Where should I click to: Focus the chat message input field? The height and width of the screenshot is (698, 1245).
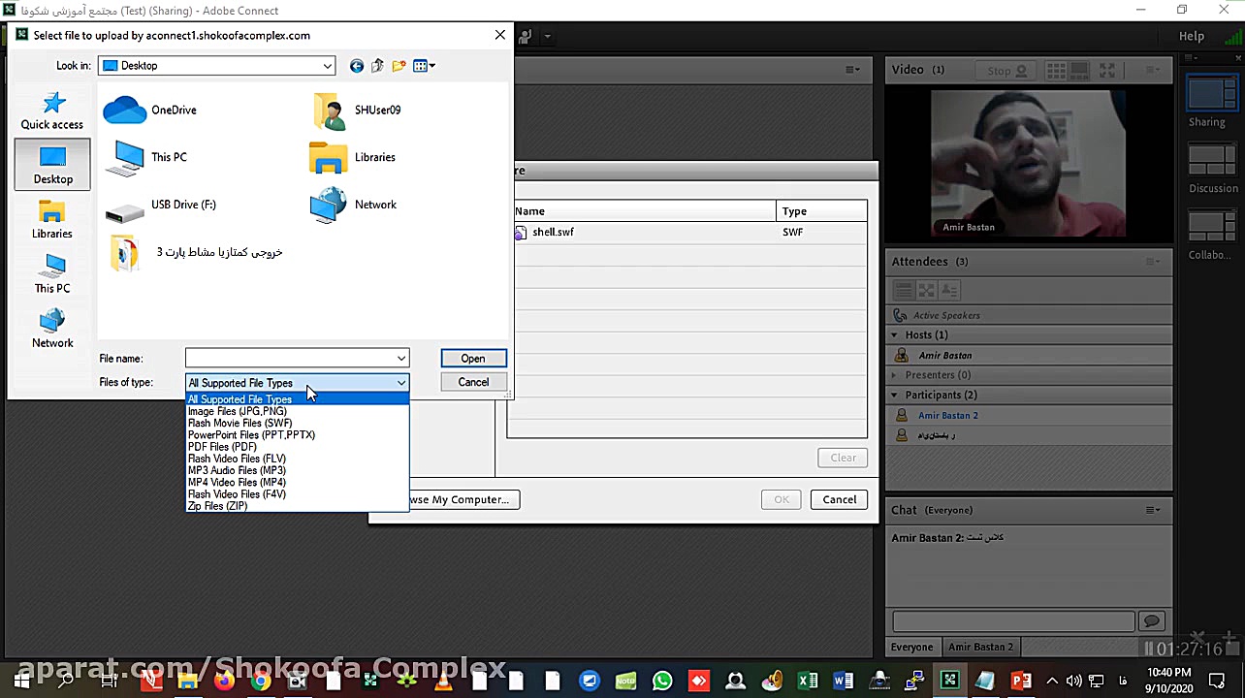click(1013, 620)
